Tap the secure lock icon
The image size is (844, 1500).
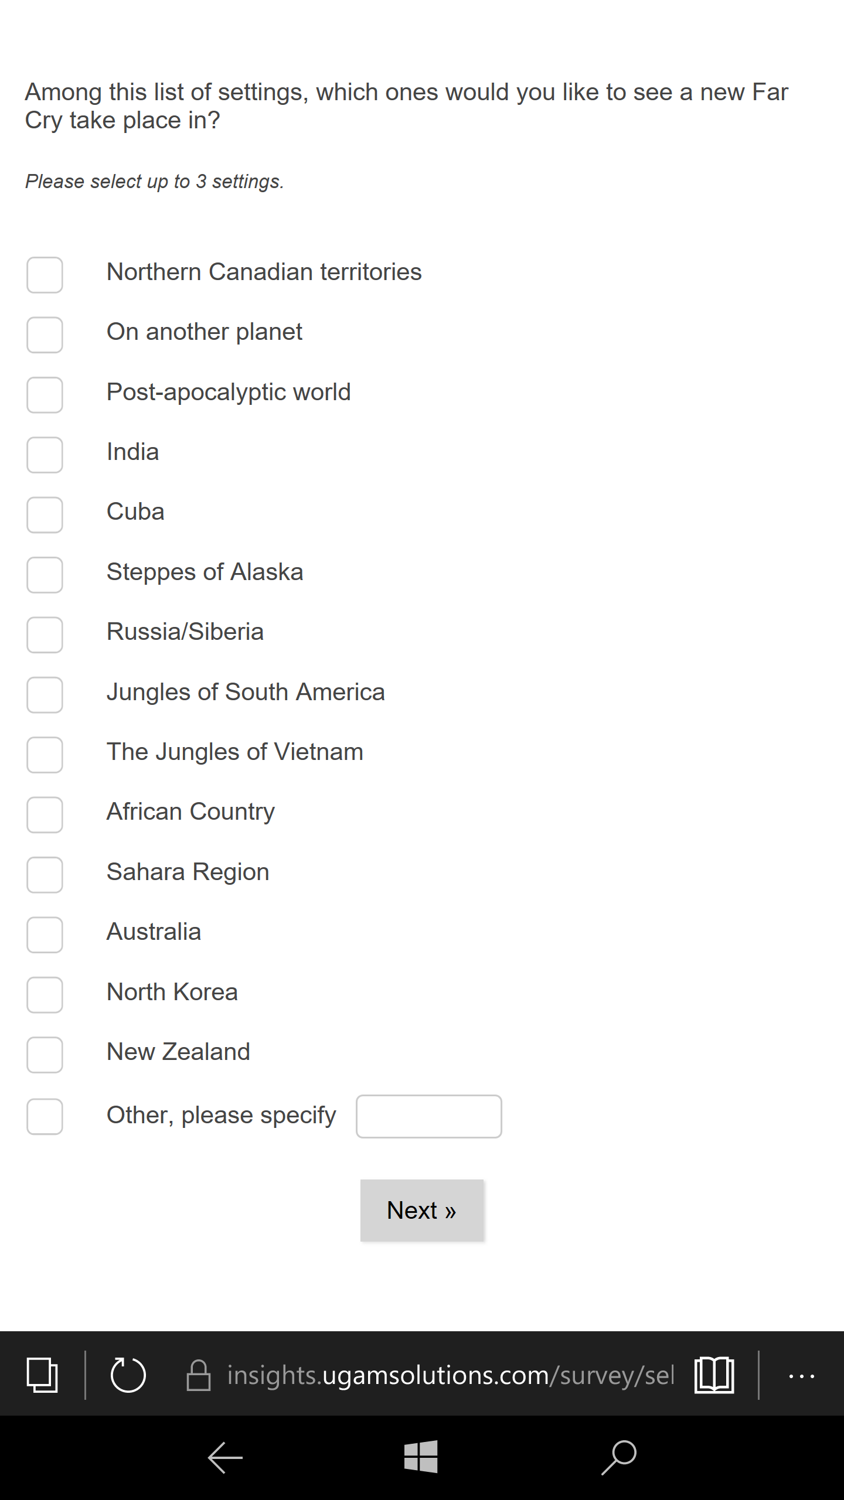coord(199,1375)
